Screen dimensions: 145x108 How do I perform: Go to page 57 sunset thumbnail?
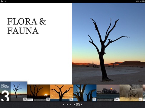pos(39,93)
